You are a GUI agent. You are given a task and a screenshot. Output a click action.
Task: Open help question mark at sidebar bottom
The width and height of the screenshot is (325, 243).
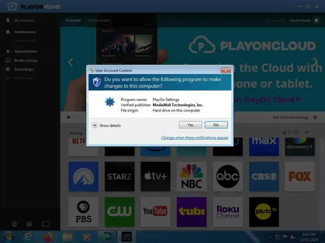29,224
